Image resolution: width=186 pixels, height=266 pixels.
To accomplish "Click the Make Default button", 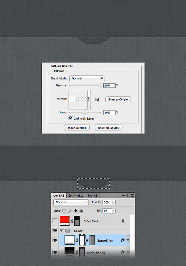I will click(x=77, y=128).
